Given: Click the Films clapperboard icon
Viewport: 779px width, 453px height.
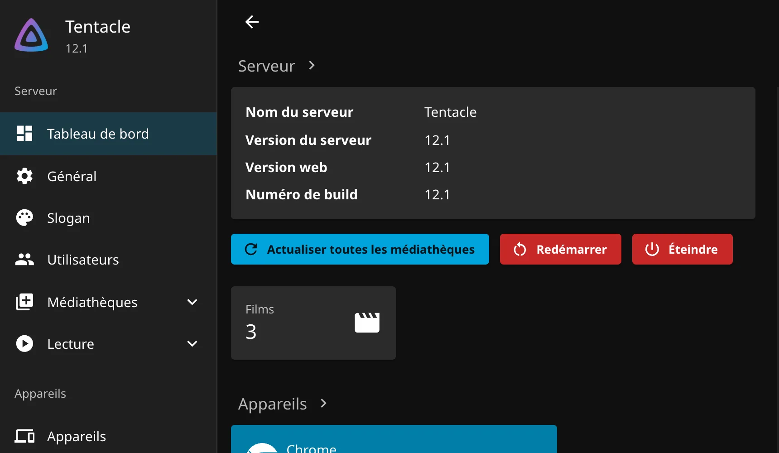Looking at the screenshot, I should (367, 323).
